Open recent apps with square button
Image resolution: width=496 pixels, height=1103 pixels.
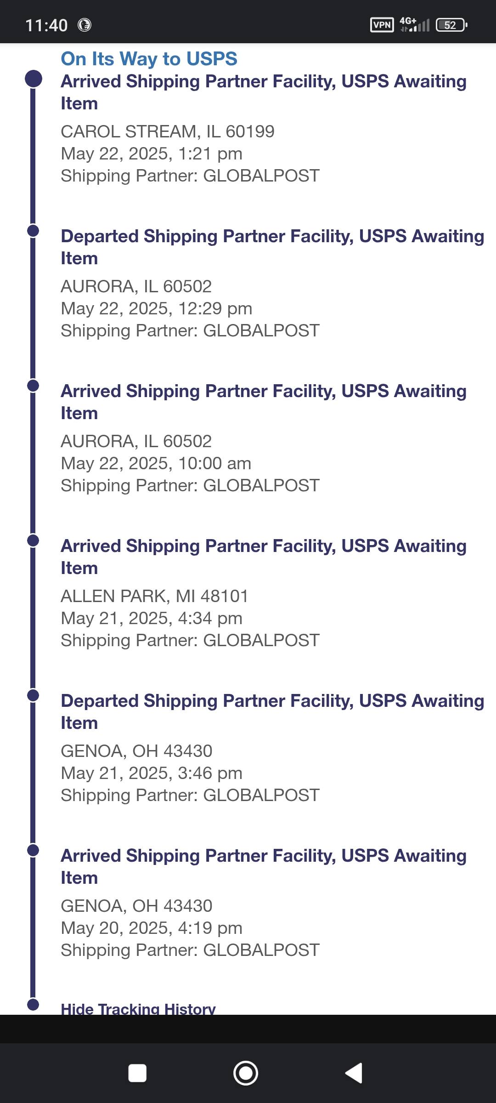click(x=137, y=1073)
